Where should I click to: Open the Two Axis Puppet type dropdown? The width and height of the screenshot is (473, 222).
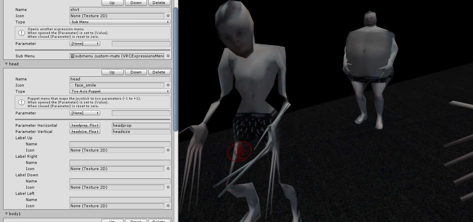120,91
